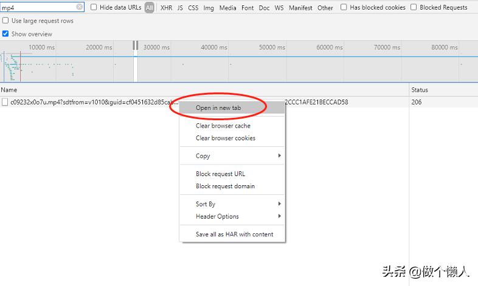Click the Status column header
The width and height of the screenshot is (478, 286).
[420, 90]
